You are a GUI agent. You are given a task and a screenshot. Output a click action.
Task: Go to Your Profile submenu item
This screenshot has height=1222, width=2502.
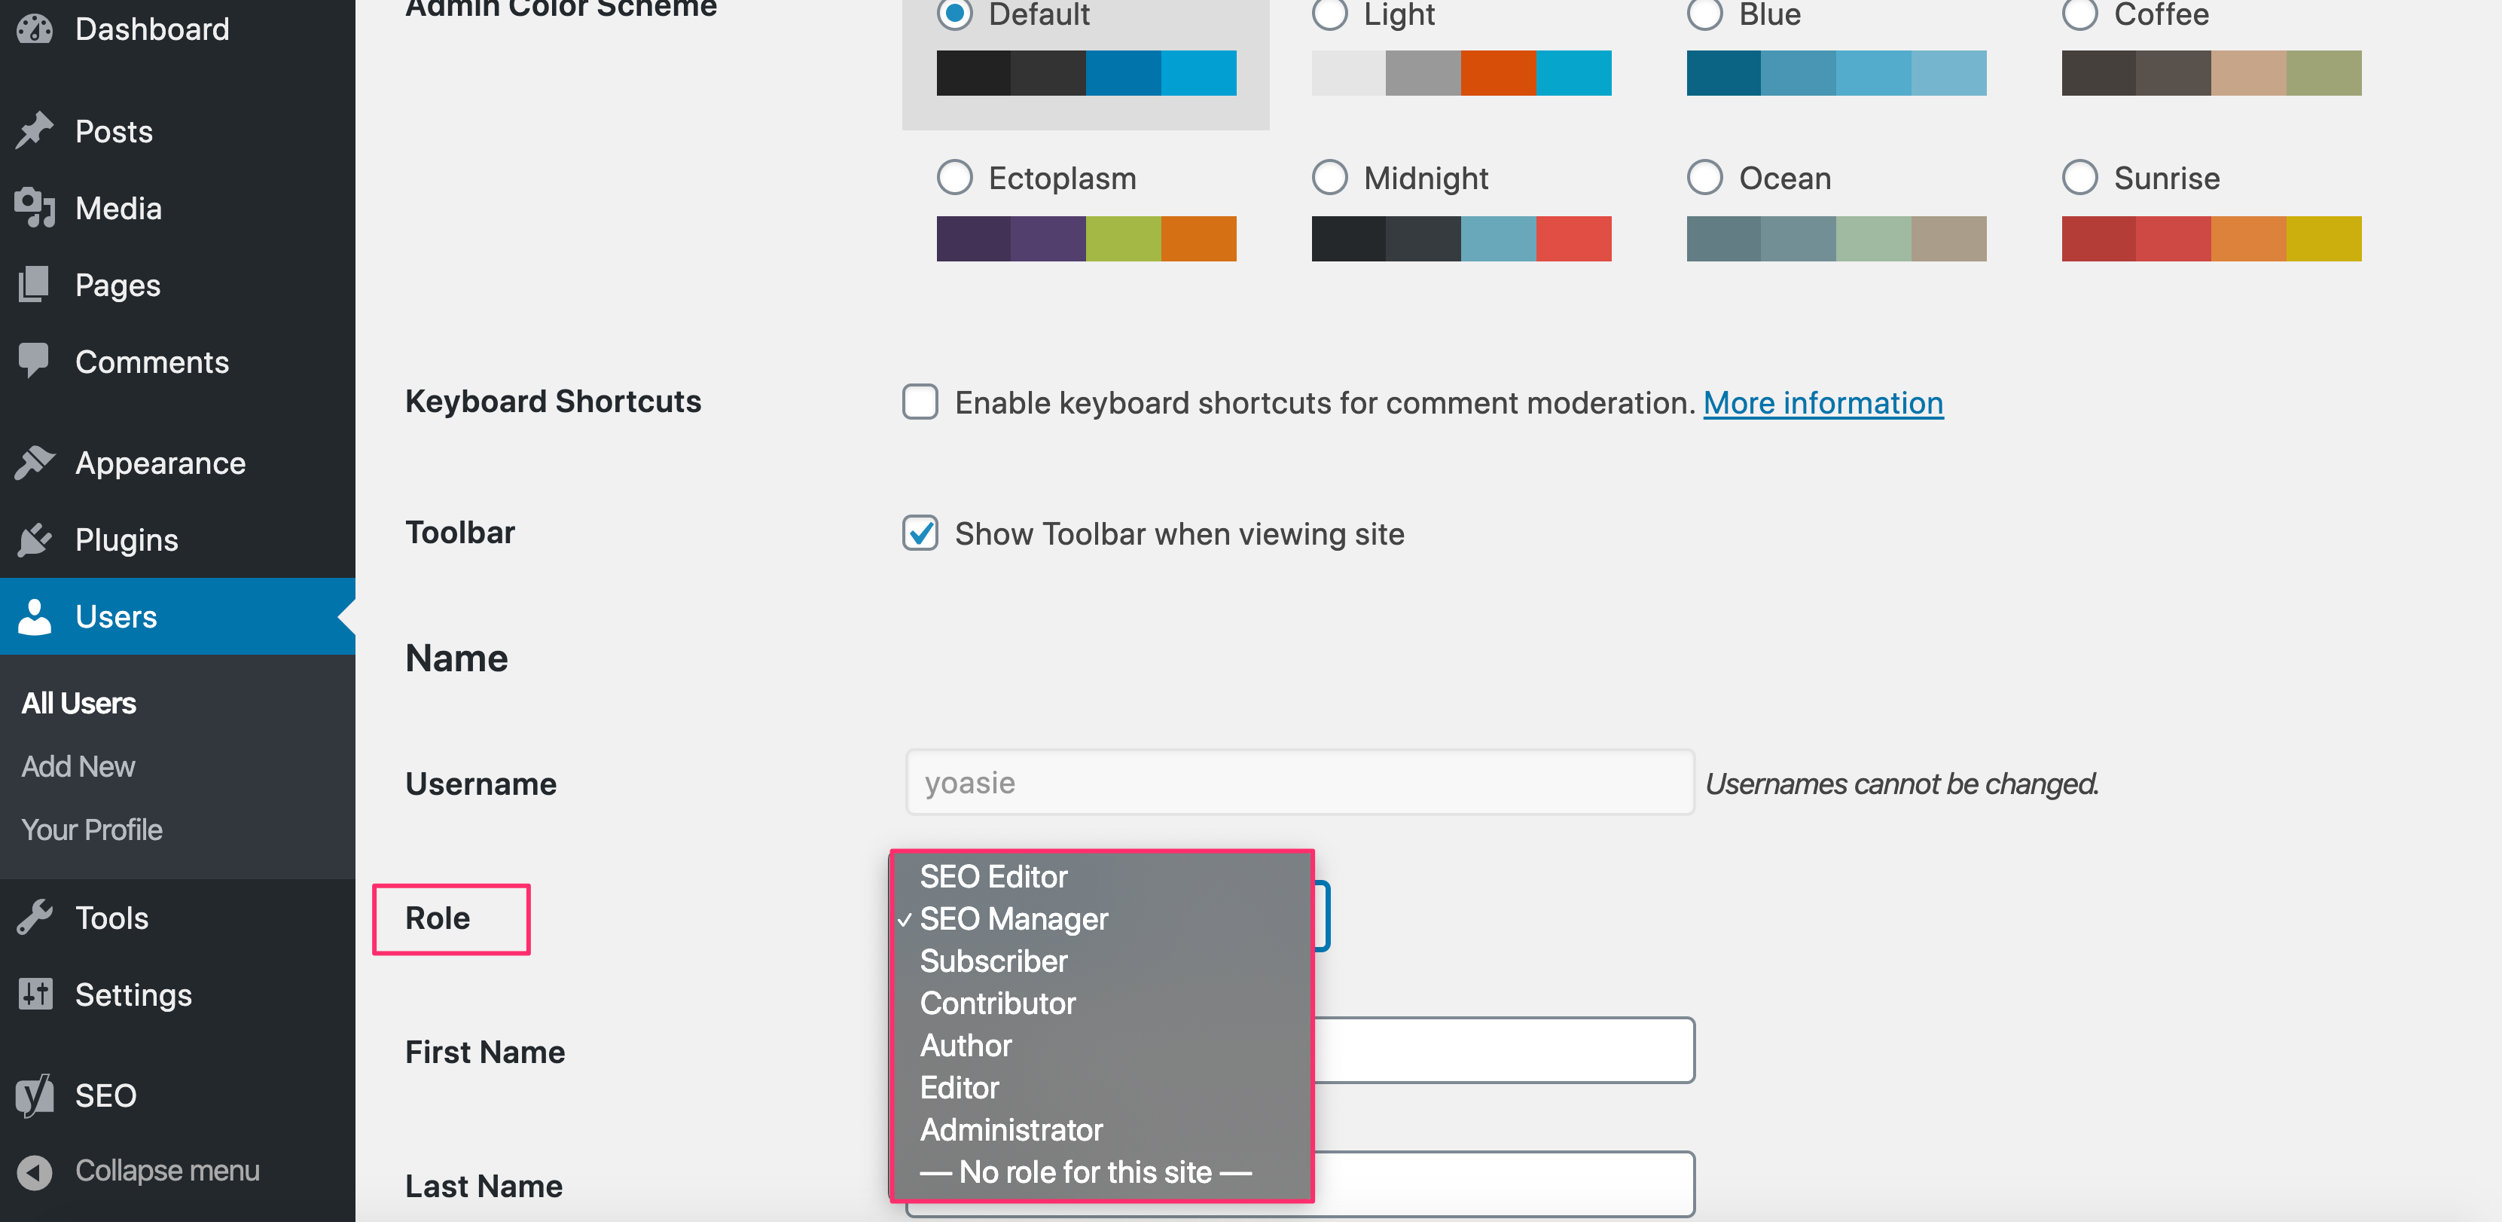pos(91,829)
